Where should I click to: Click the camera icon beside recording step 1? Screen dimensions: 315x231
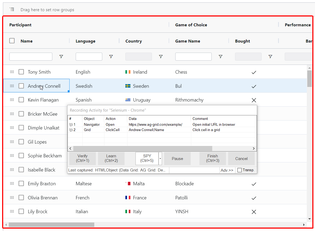point(71,124)
